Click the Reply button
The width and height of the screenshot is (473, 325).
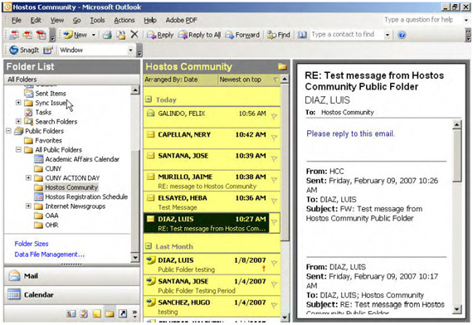coord(160,35)
